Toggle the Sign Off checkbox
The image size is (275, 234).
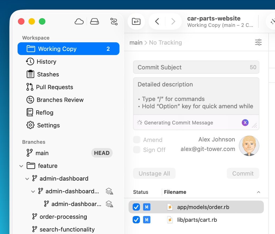137,150
